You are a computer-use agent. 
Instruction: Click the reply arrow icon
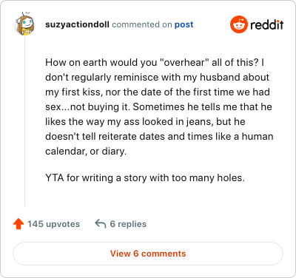click(x=100, y=224)
